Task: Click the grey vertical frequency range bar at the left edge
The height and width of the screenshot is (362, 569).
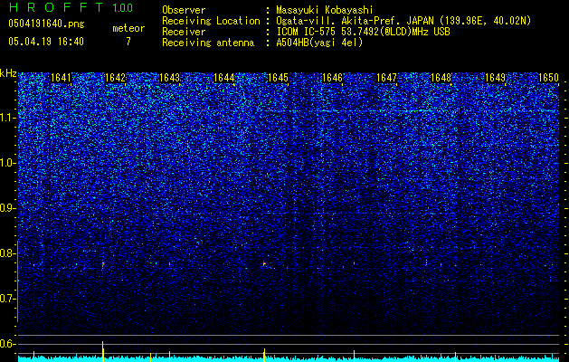Action: click(x=17, y=281)
